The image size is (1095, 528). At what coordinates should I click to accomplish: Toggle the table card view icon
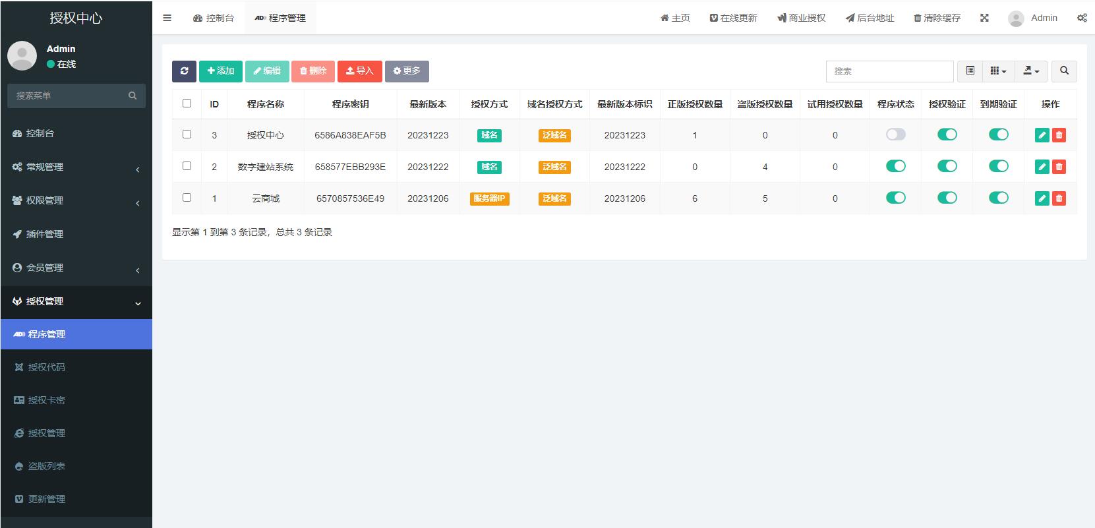click(x=970, y=71)
